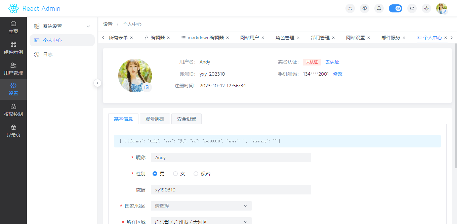Screen dimensions: 457x224
Task: Click the 昵称 input containing Andy
Action: click(231, 158)
